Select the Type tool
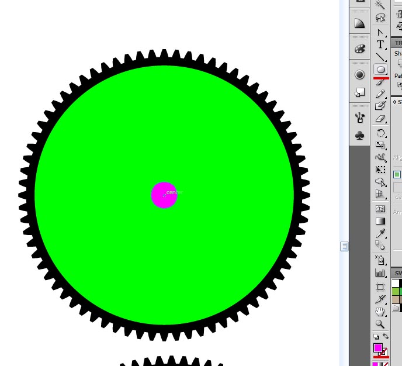Image resolution: width=402 pixels, height=366 pixels. tap(380, 44)
